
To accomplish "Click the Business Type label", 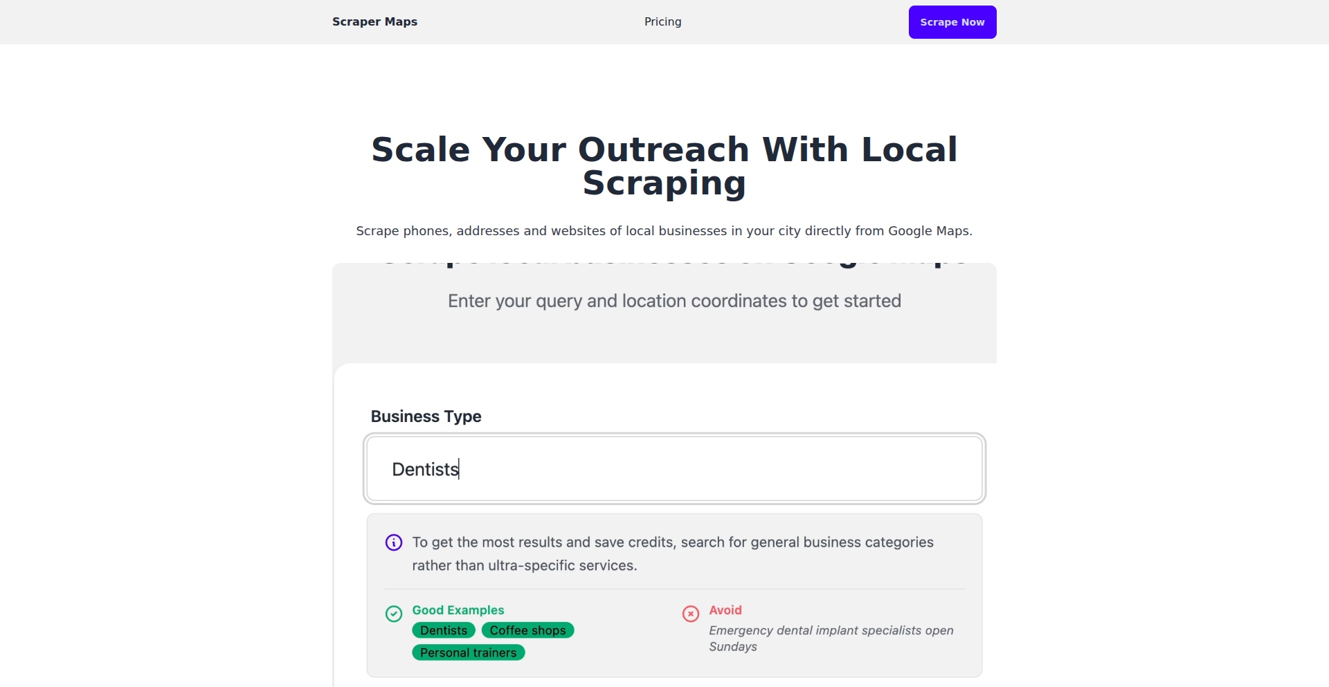I will [426, 416].
